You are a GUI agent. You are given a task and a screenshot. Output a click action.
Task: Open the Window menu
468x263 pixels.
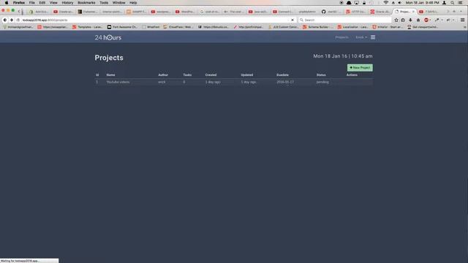(x=118, y=3)
